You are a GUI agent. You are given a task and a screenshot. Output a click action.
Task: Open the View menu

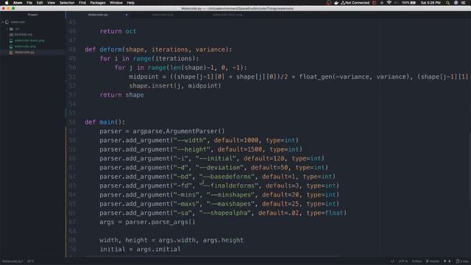point(51,3)
